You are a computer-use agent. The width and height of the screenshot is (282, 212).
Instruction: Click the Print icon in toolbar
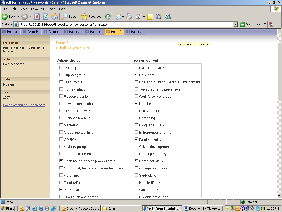(129, 17)
